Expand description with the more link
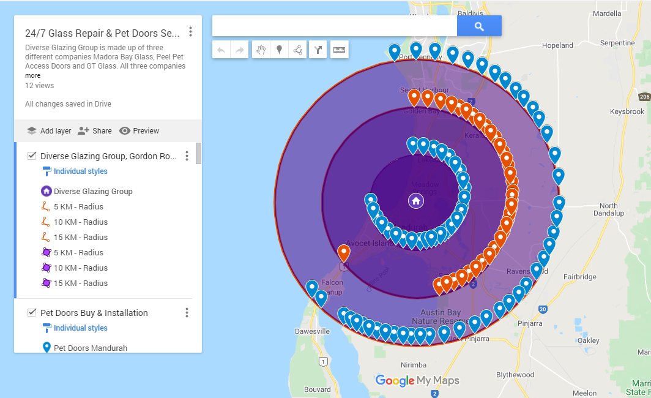 [x=32, y=75]
